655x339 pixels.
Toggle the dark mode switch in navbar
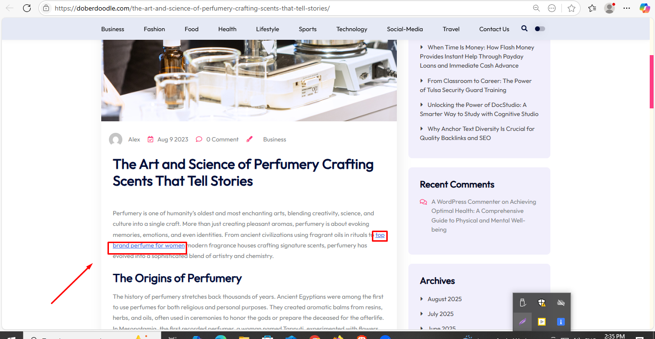(540, 29)
